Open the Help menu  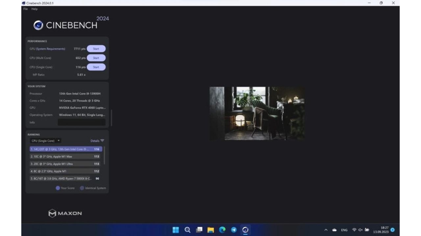click(x=35, y=9)
